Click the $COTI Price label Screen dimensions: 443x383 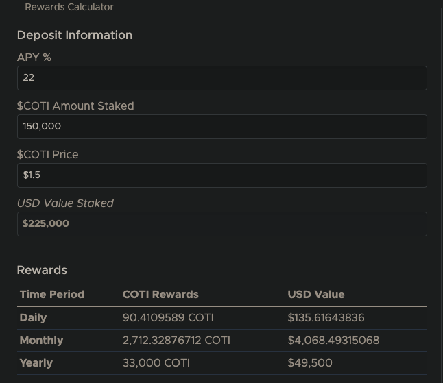pos(48,154)
